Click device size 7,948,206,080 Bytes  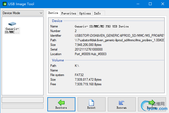(x=88, y=45)
